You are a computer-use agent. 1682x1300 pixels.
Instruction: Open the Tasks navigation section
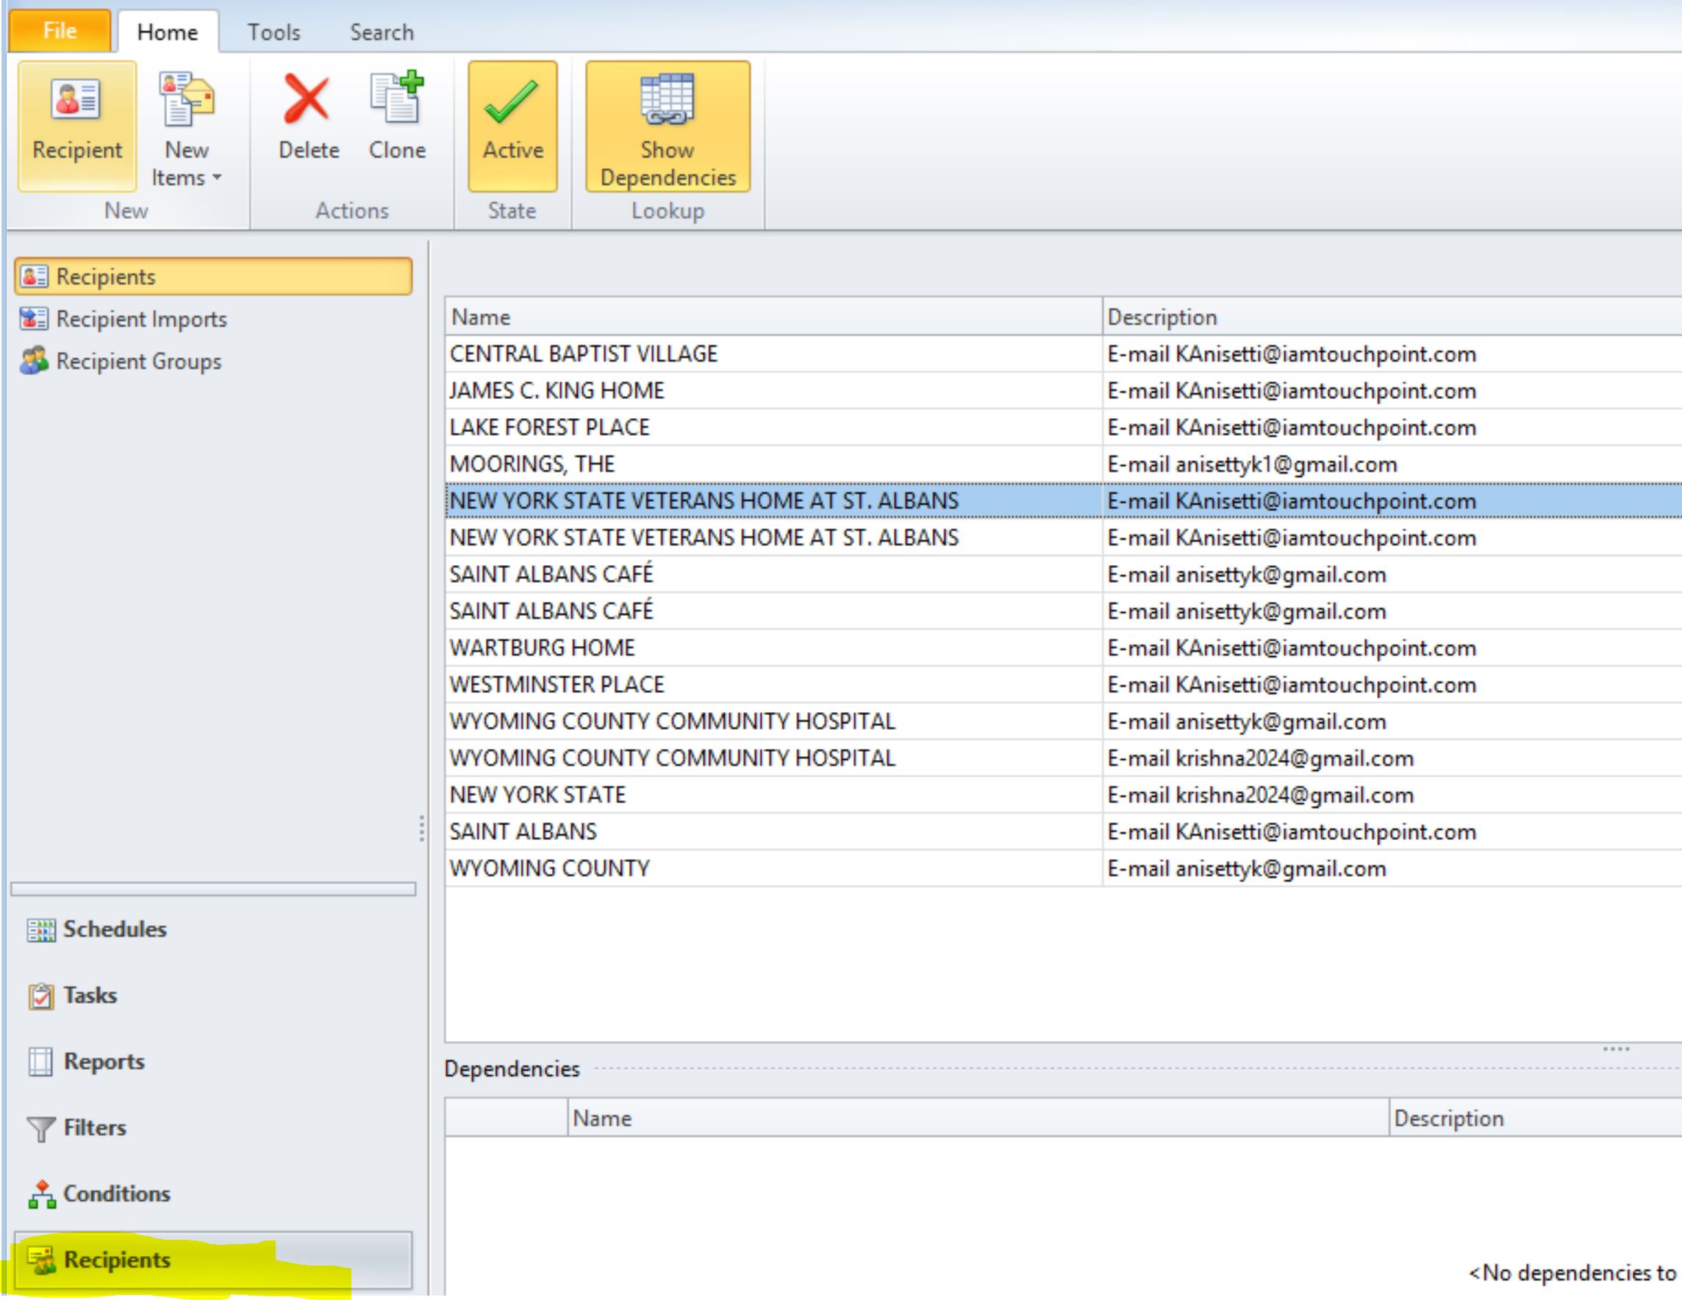pyautogui.click(x=90, y=995)
